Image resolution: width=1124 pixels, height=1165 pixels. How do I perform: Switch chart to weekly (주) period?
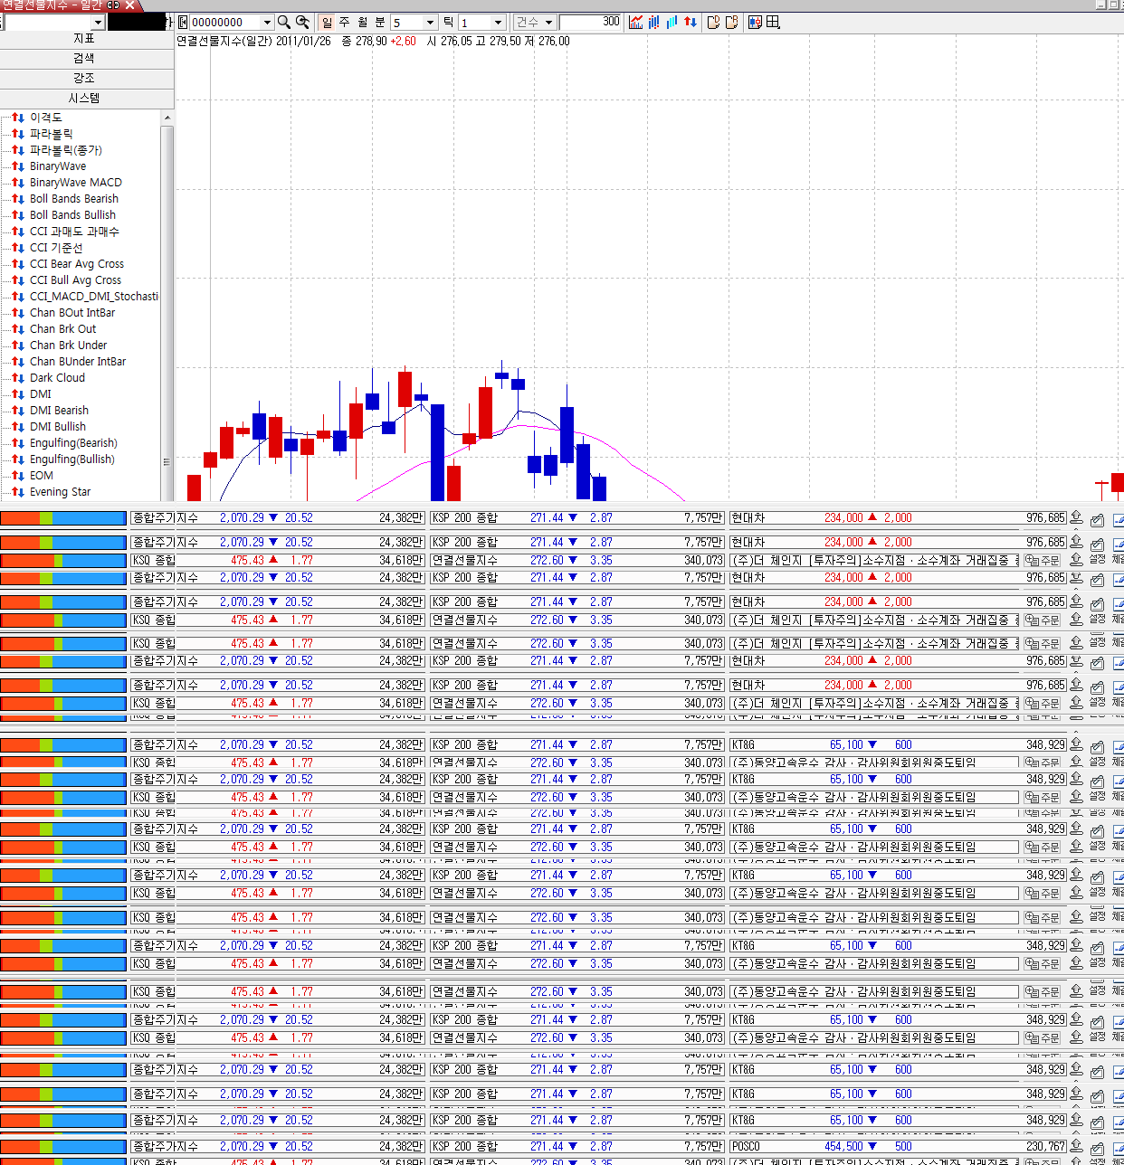[x=344, y=22]
